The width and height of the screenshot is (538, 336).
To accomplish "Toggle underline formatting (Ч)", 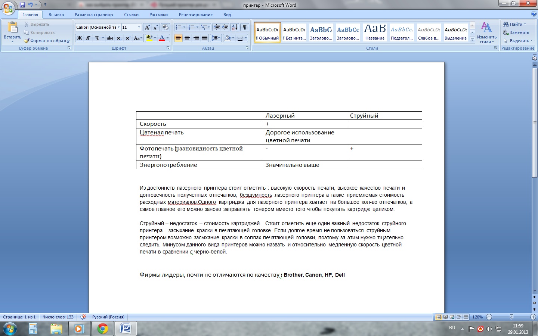I will coord(97,38).
